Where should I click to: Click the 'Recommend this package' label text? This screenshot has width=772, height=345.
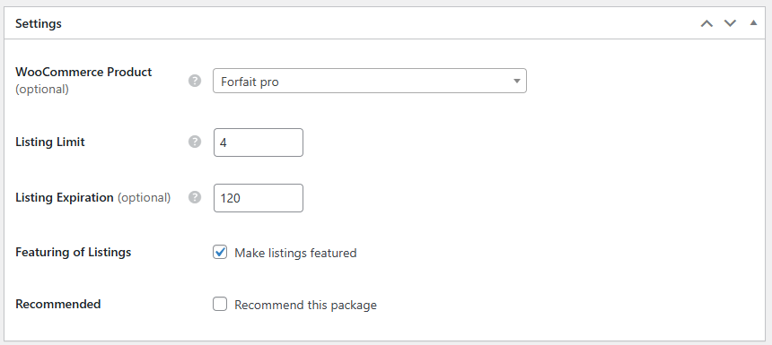tap(306, 306)
